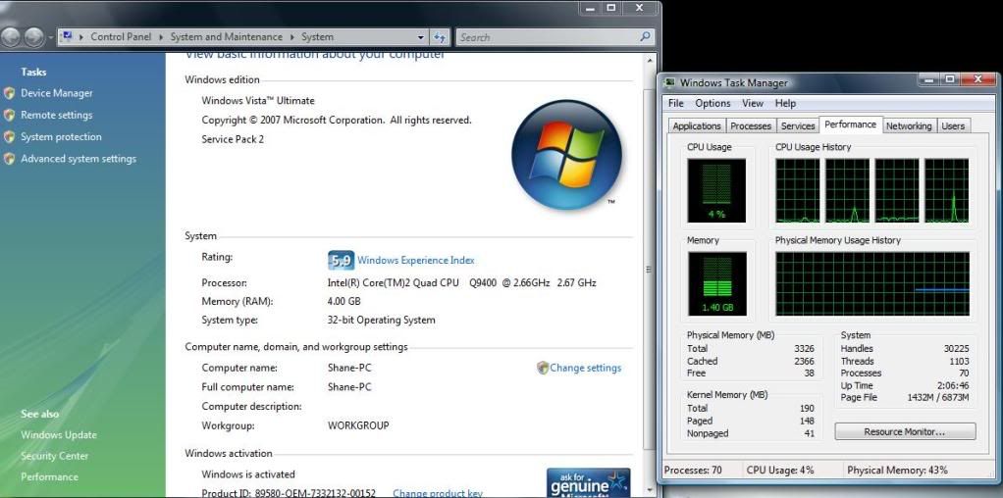Click the Control Panel breadcrumb segment
This screenshot has height=498, width=1003.
pos(121,37)
